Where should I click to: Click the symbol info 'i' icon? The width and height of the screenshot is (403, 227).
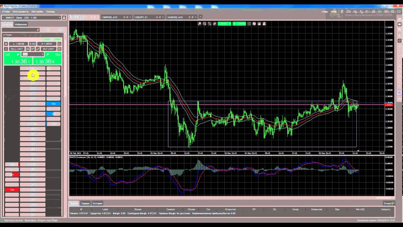click(x=6, y=49)
